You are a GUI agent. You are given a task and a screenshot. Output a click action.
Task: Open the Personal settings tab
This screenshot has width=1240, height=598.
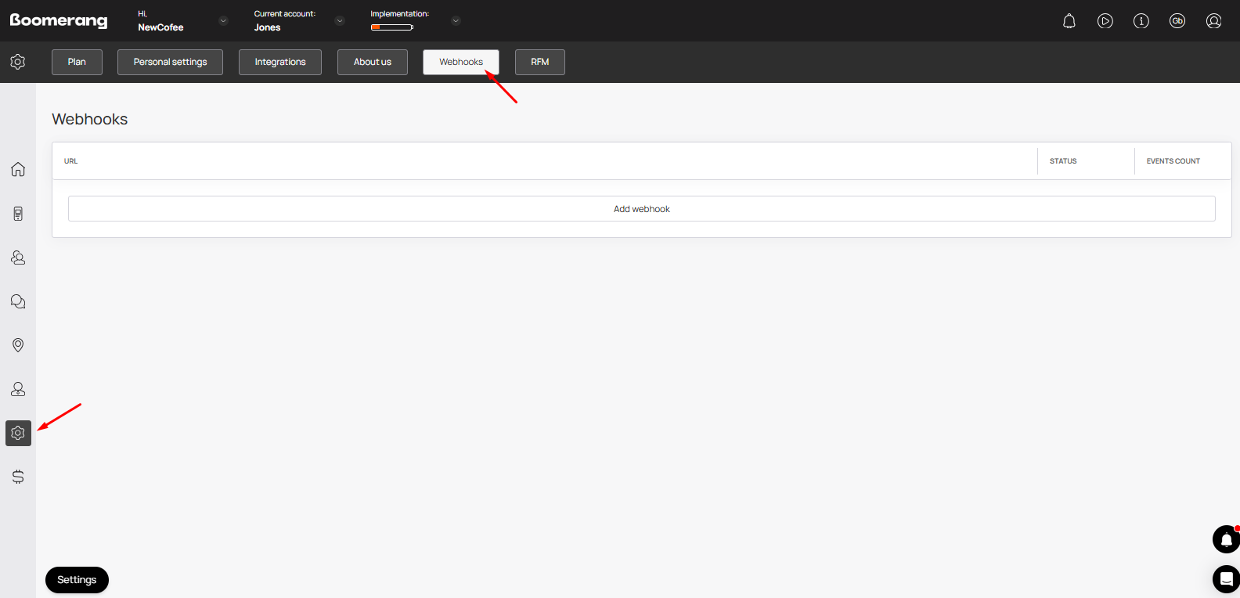(x=170, y=62)
